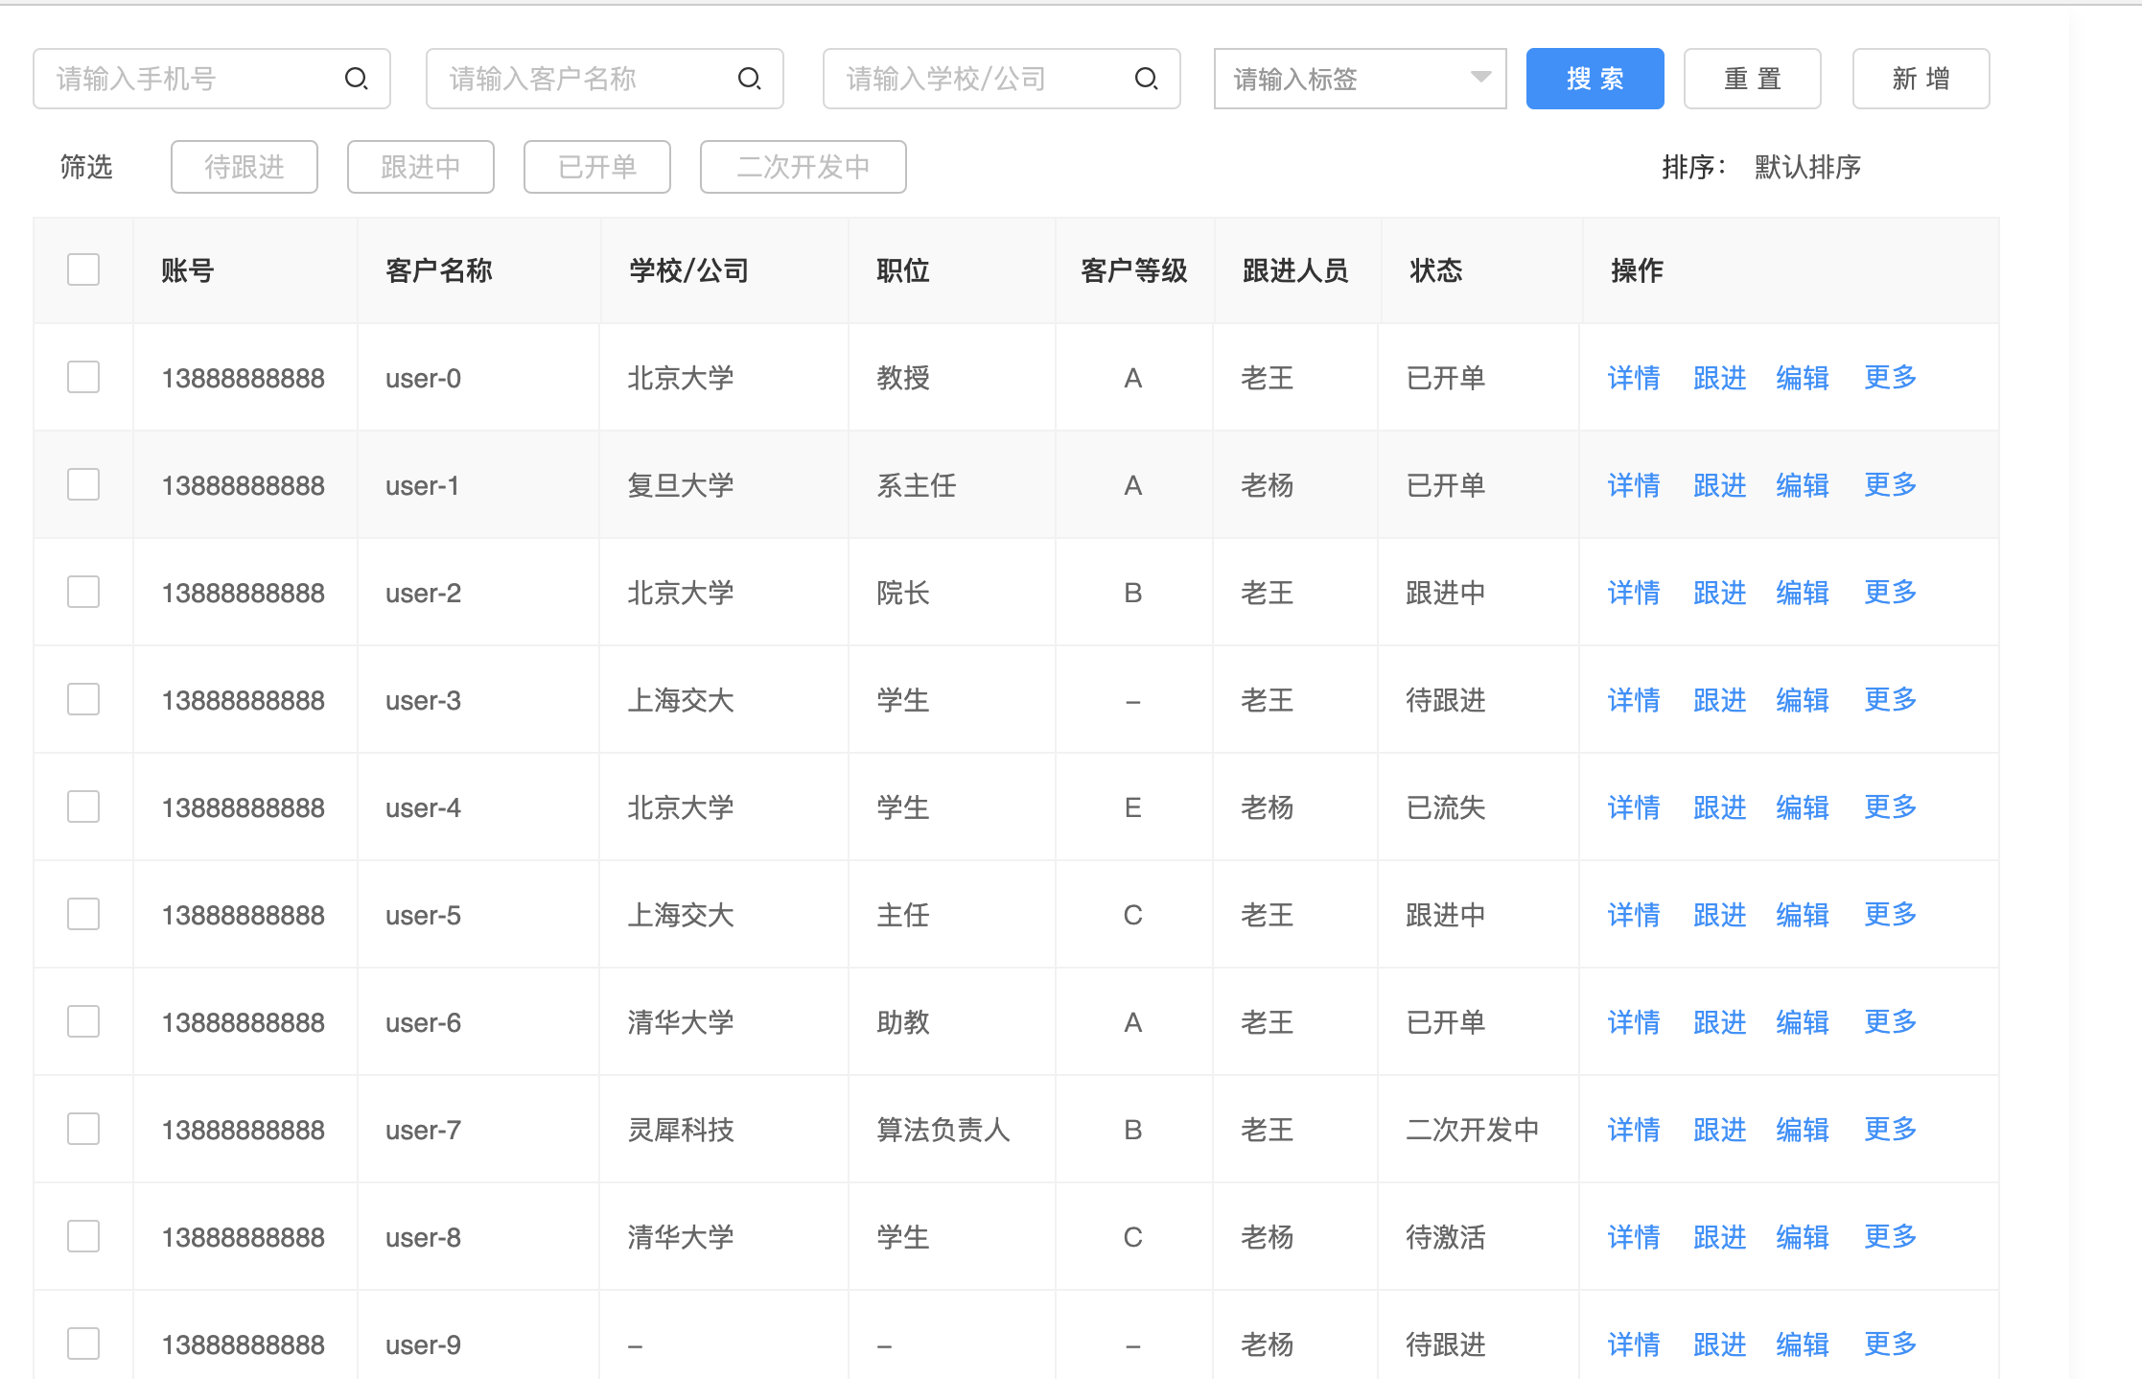
Task: Click the 新增 button
Action: [x=1921, y=79]
